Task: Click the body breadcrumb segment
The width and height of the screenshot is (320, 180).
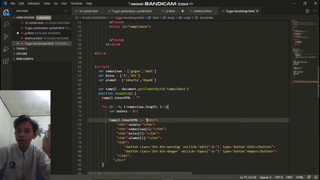Action: [x=171, y=18]
